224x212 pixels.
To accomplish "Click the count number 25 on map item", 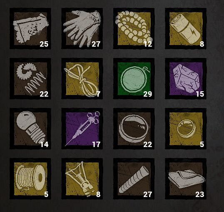I will tap(44, 44).
